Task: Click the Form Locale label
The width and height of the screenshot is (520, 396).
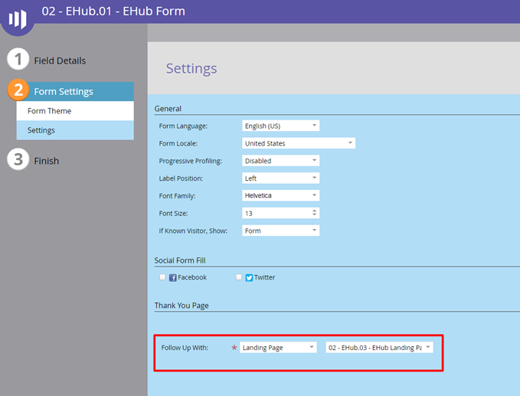Action: [x=178, y=143]
